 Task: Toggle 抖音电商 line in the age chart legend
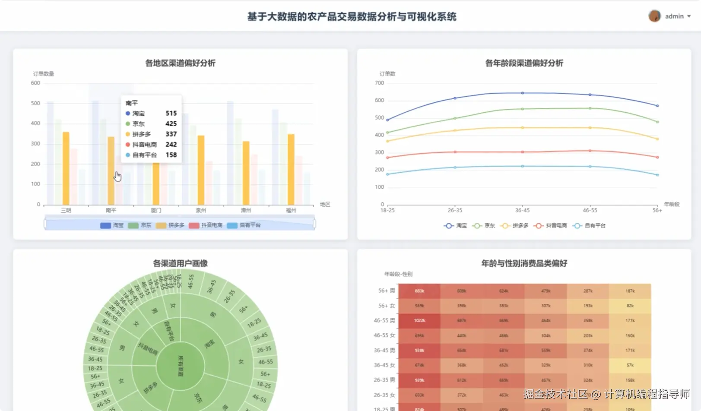click(x=550, y=226)
